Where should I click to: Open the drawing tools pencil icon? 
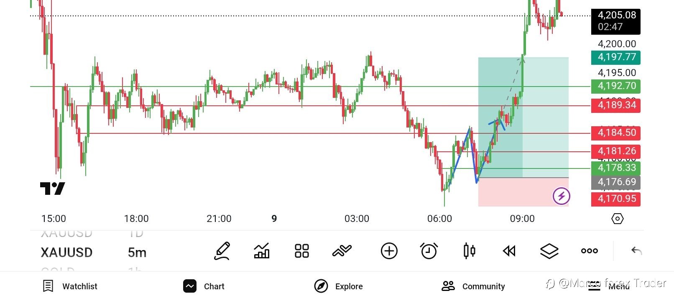pyautogui.click(x=222, y=251)
